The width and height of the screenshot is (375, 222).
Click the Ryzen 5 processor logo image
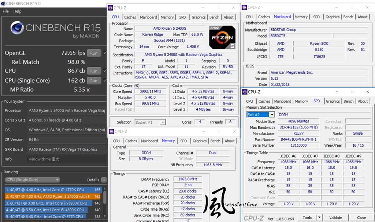pyautogui.click(x=222, y=37)
